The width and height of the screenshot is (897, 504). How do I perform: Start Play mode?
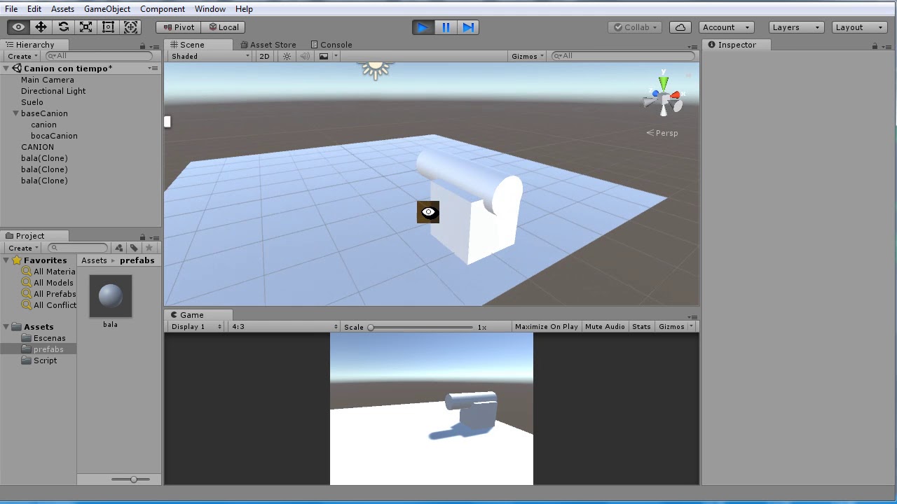tap(423, 27)
